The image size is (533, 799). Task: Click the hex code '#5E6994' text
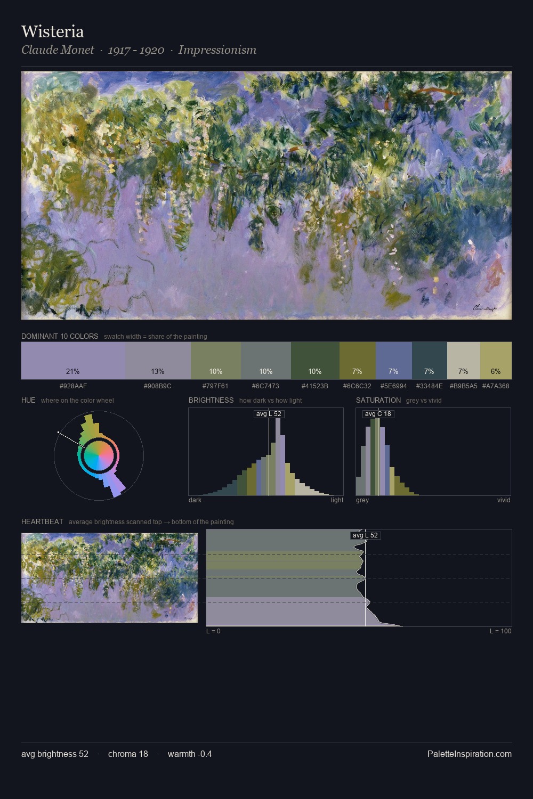[393, 386]
